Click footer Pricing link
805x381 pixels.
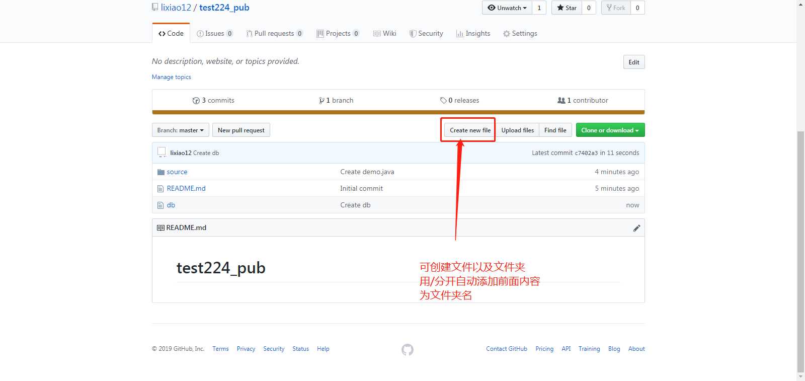tap(544, 349)
